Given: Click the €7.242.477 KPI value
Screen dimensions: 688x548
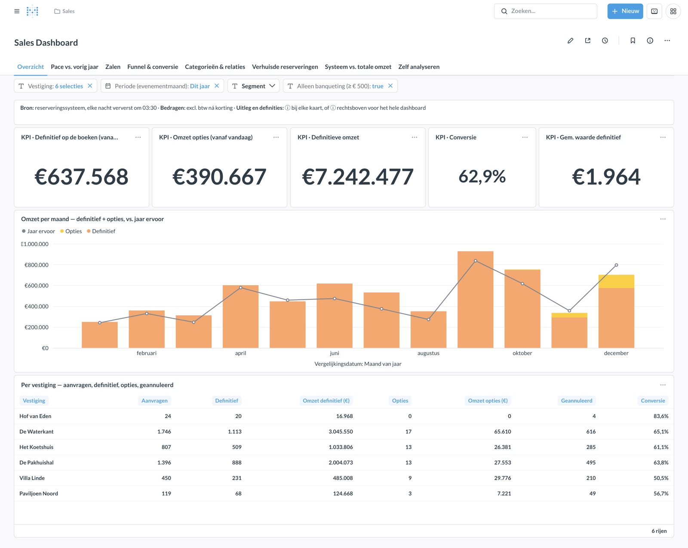Looking at the screenshot, I should 358,177.
